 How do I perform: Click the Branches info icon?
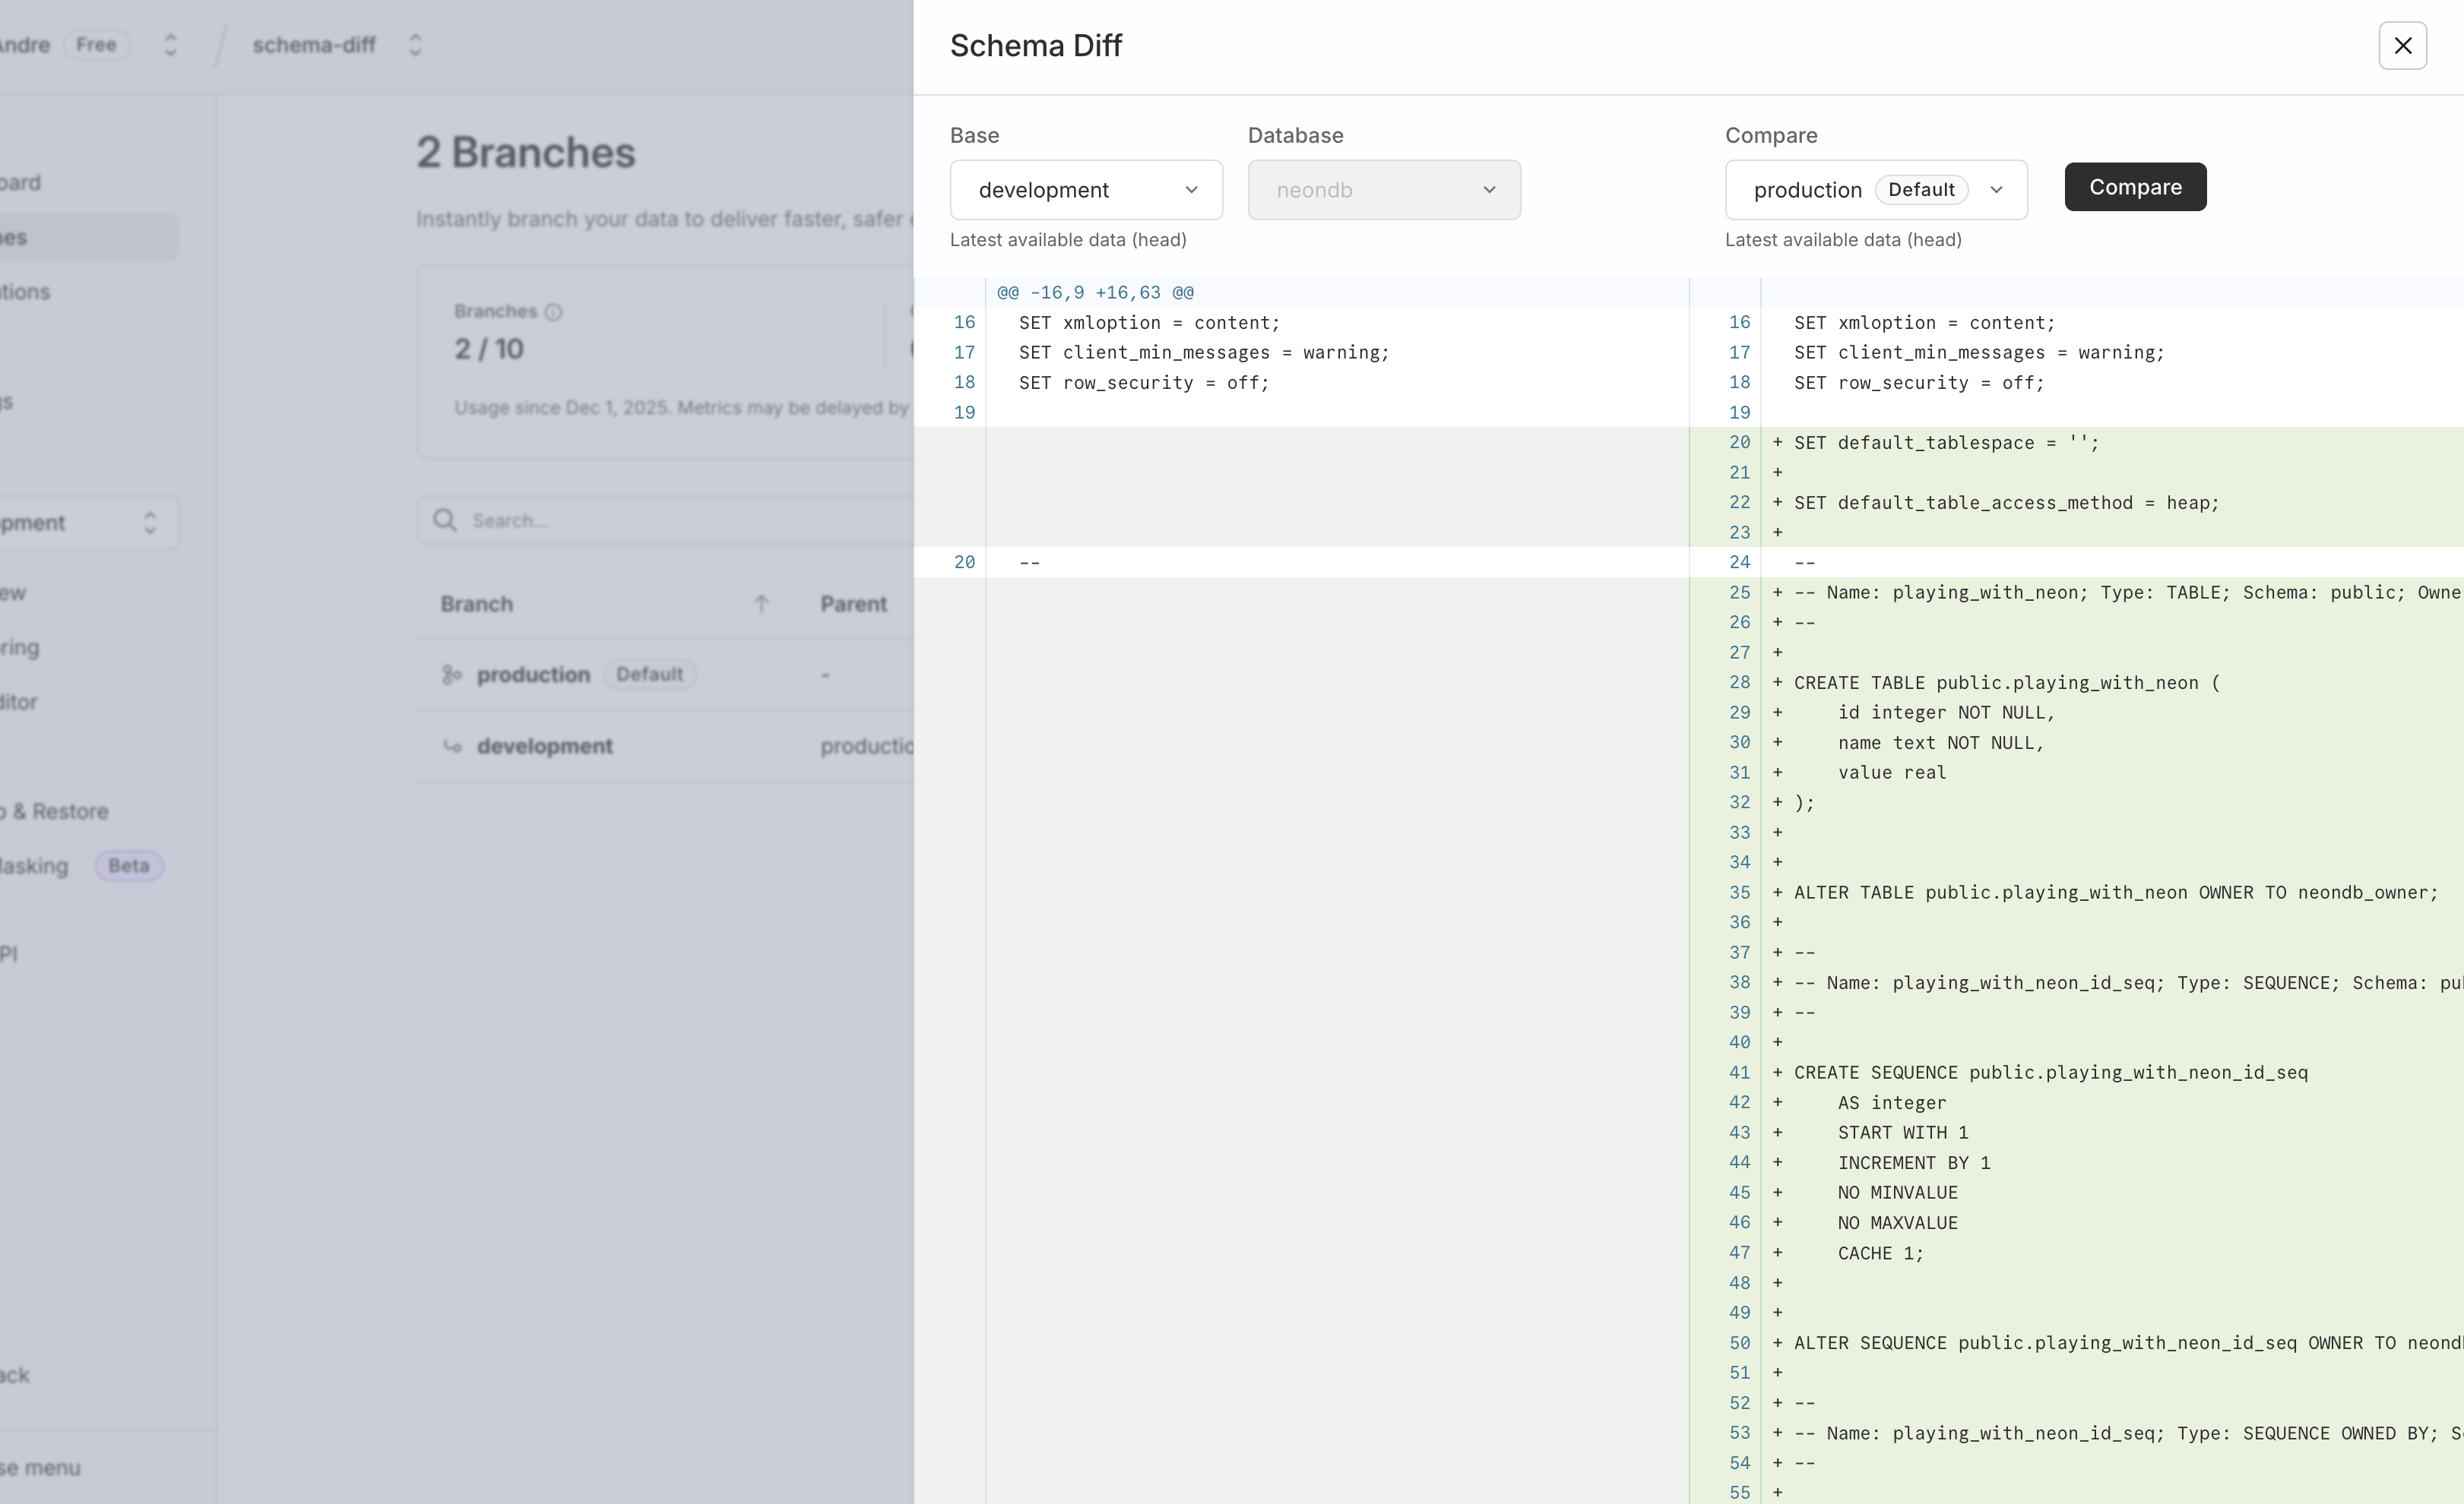[553, 311]
